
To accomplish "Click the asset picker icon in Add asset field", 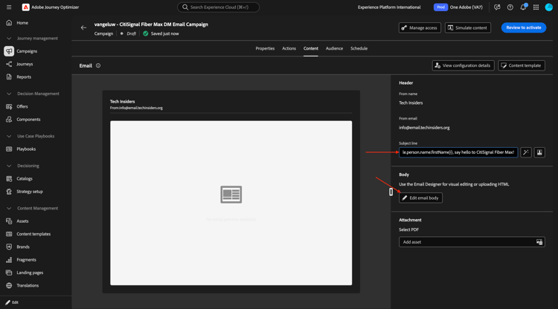I will coord(539,242).
